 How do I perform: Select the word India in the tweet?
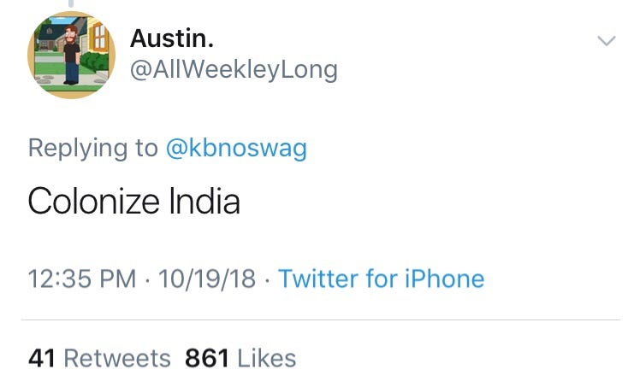204,201
